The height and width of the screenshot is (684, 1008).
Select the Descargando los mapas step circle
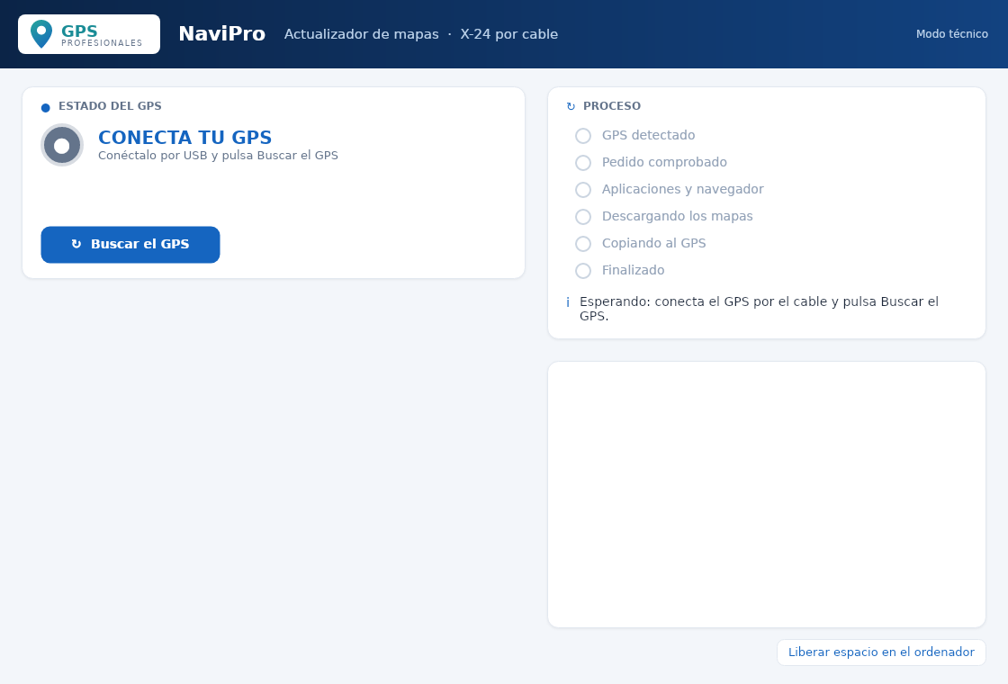(x=583, y=217)
